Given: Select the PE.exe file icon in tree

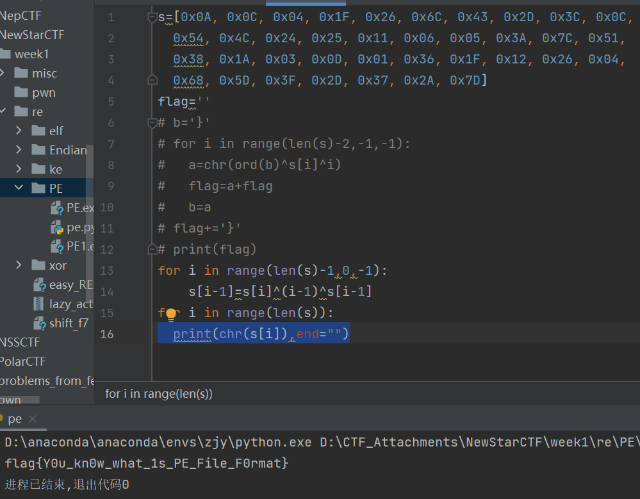Looking at the screenshot, I should [58, 208].
